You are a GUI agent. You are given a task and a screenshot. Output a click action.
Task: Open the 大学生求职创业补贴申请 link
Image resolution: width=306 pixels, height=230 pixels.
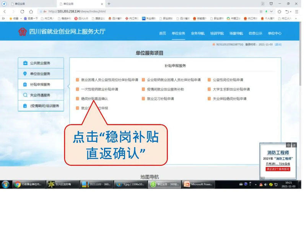[x=231, y=89]
